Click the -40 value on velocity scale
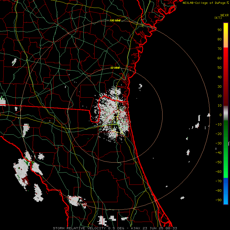230x230 pixels. click(x=218, y=153)
